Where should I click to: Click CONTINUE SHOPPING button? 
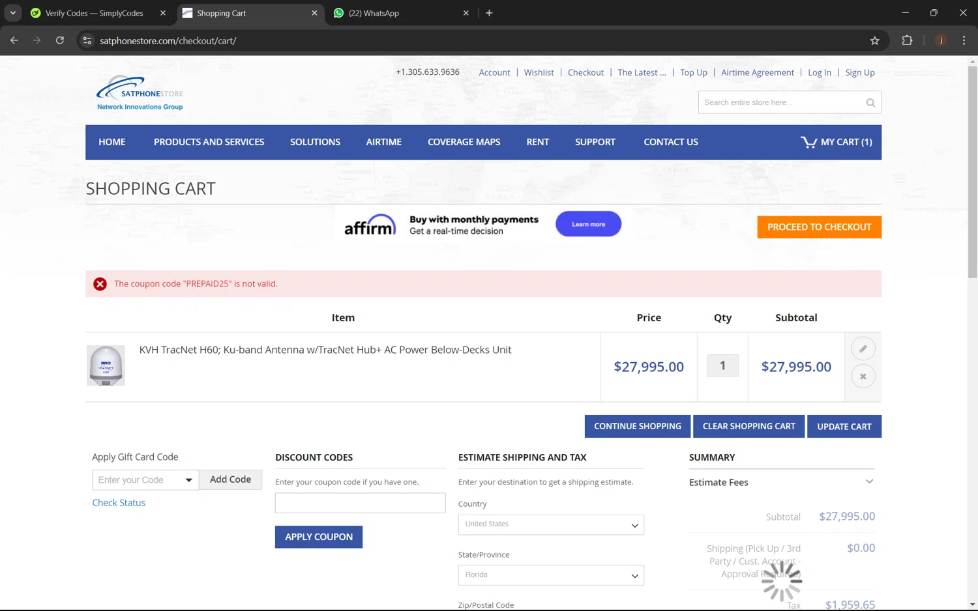tap(637, 427)
